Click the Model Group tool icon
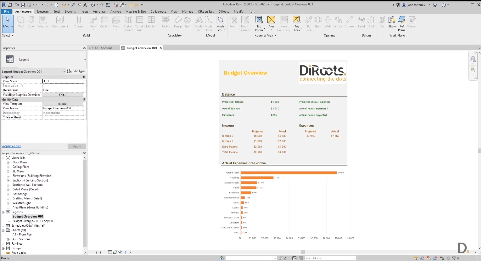This screenshot has width=481, height=261. point(220,21)
